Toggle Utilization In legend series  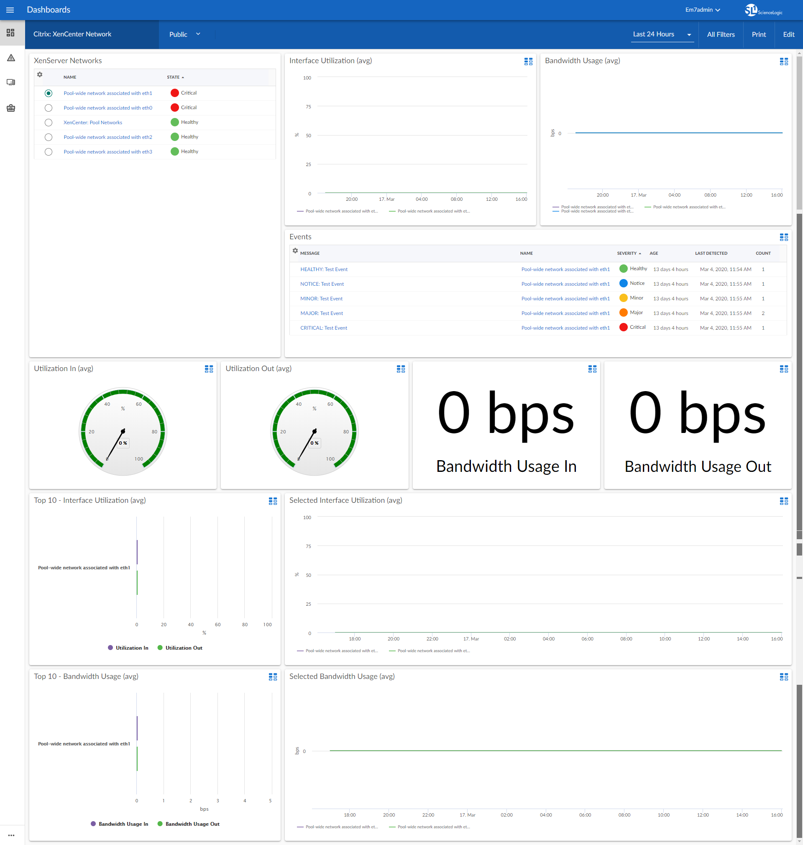point(128,648)
